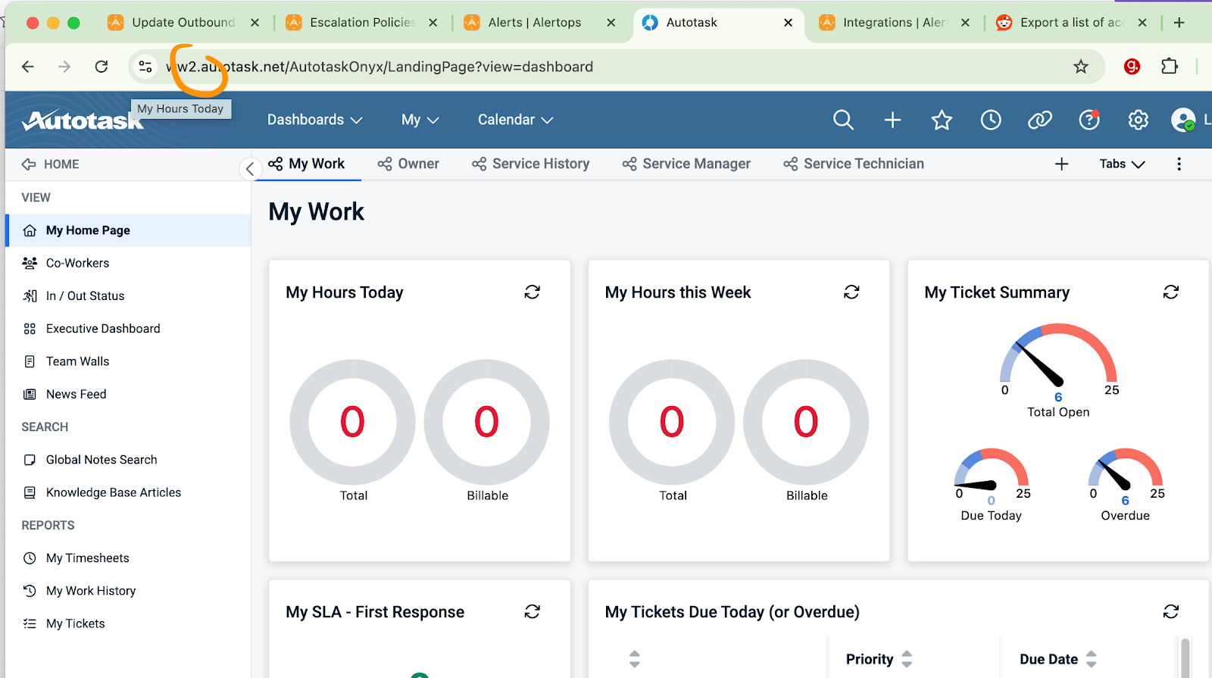Refresh the My Ticket Summary widget
The image size is (1212, 678).
tap(1171, 292)
